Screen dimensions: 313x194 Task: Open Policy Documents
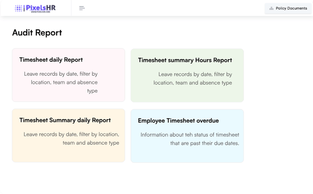(x=288, y=8)
